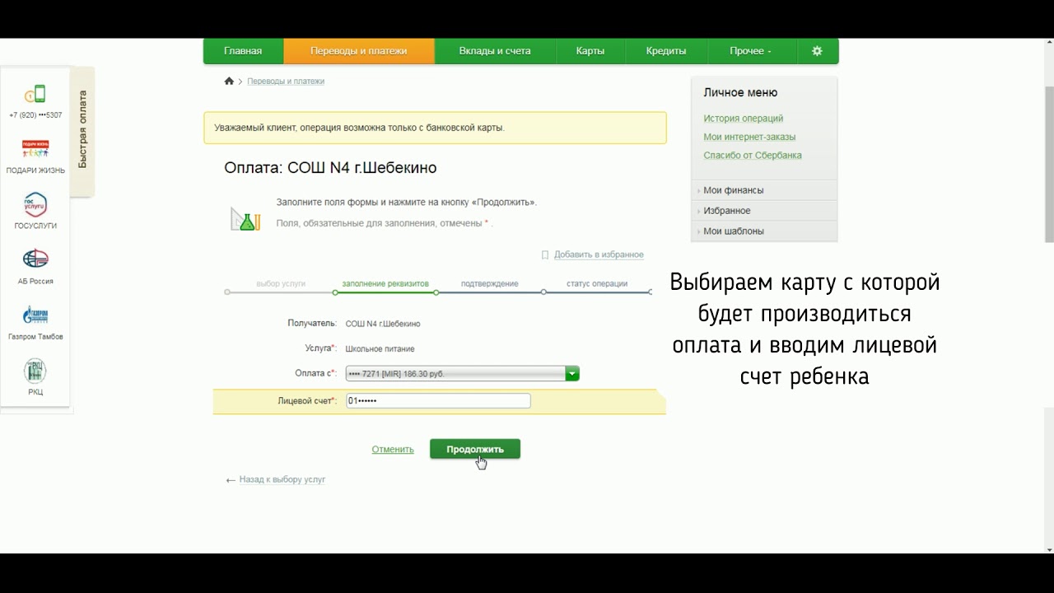Image resolution: width=1054 pixels, height=593 pixels.
Task: Click the Отменить link
Action: point(393,450)
